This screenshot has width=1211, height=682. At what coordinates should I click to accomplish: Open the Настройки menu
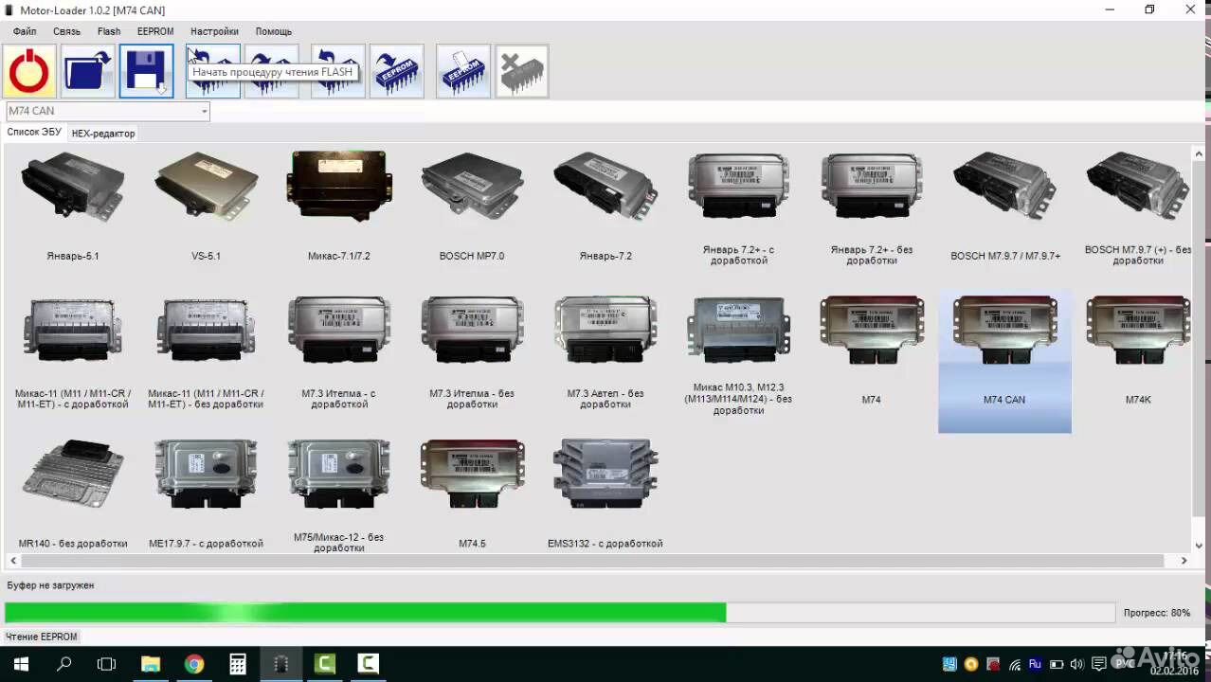[x=214, y=31]
